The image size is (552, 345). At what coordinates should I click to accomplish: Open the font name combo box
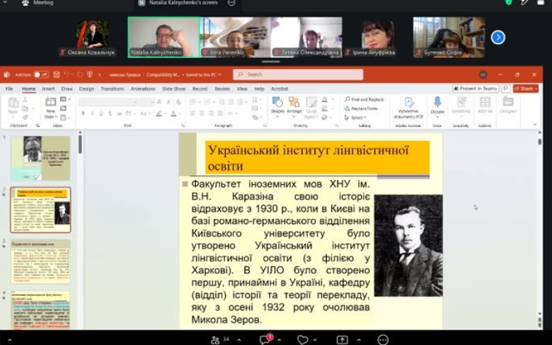(108, 102)
